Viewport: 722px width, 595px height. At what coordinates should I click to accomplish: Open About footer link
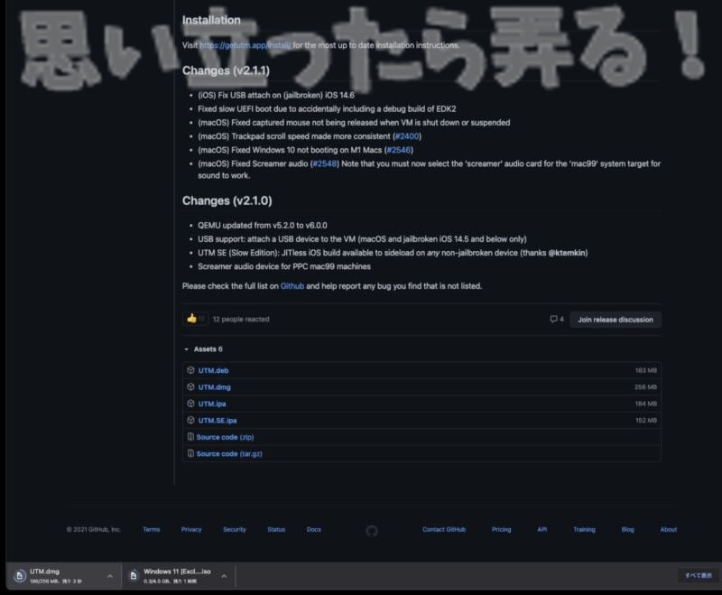(x=669, y=530)
